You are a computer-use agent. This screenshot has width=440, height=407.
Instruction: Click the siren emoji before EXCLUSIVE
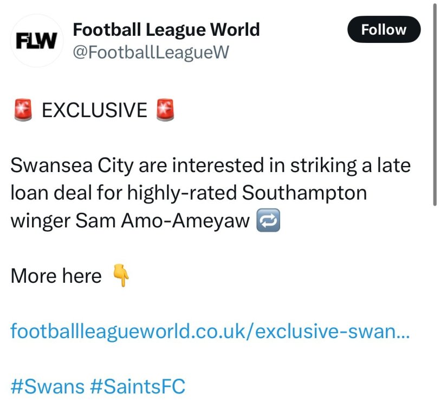(x=23, y=110)
